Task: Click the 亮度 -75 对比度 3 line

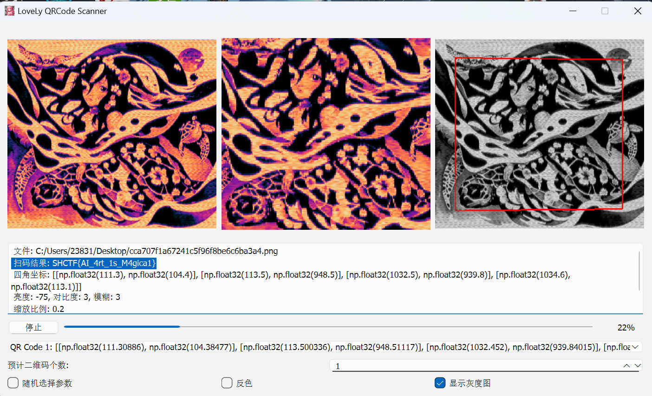Action: pyautogui.click(x=67, y=297)
